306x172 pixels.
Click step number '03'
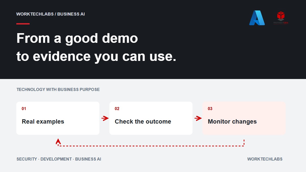tap(210, 109)
